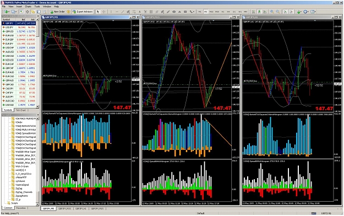
Task: Select the triangle drawing tool
Action: click(179, 12)
